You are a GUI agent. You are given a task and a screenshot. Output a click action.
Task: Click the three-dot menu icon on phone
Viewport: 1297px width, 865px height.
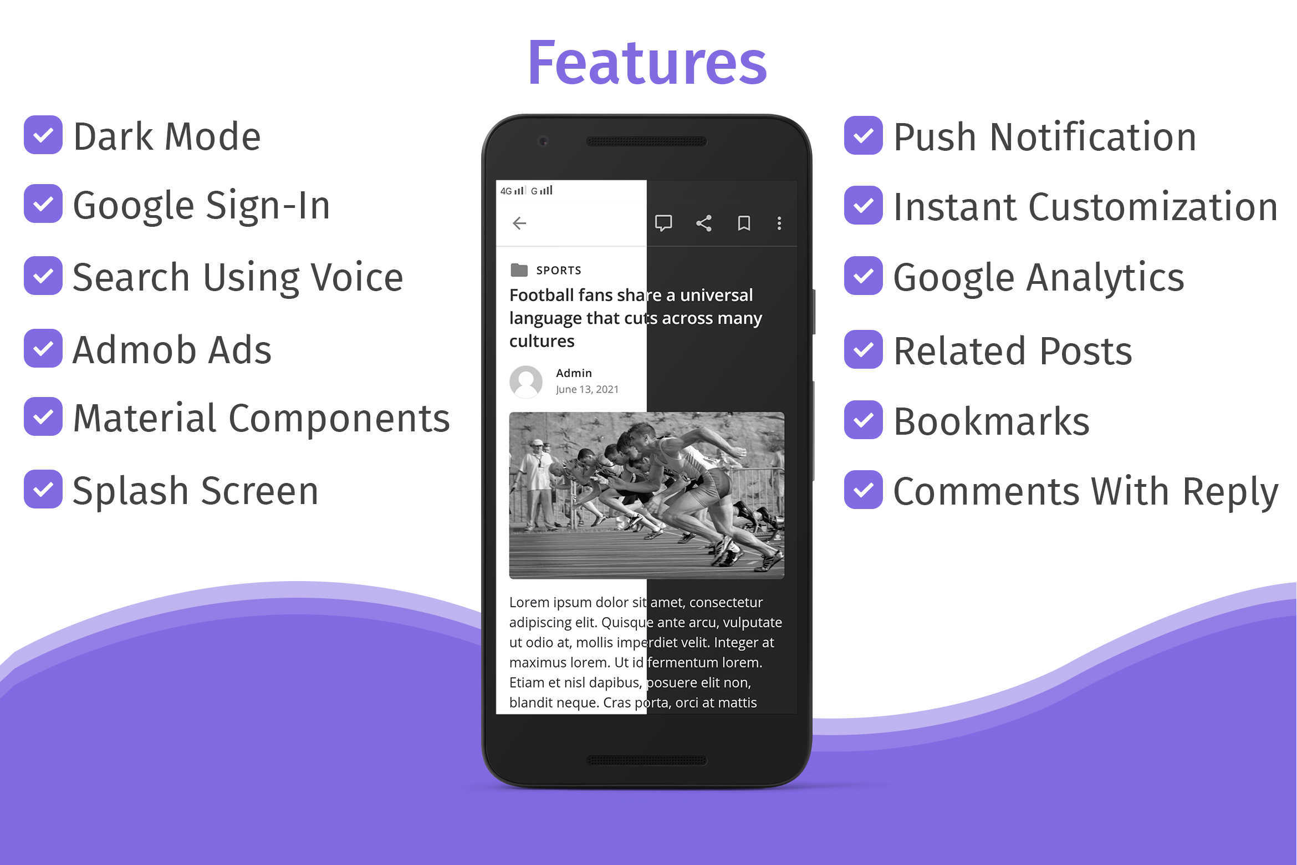[x=780, y=223]
